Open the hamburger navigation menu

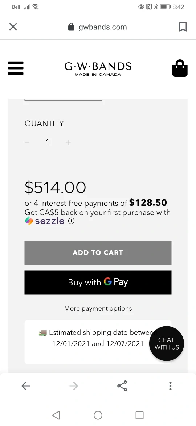click(x=16, y=68)
